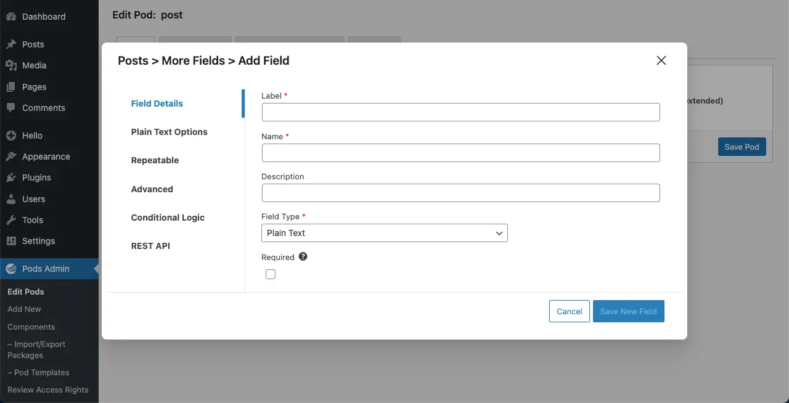Screen dimensions: 789x403
Task: Click Pod Templates submenu link
Action: [x=38, y=372]
